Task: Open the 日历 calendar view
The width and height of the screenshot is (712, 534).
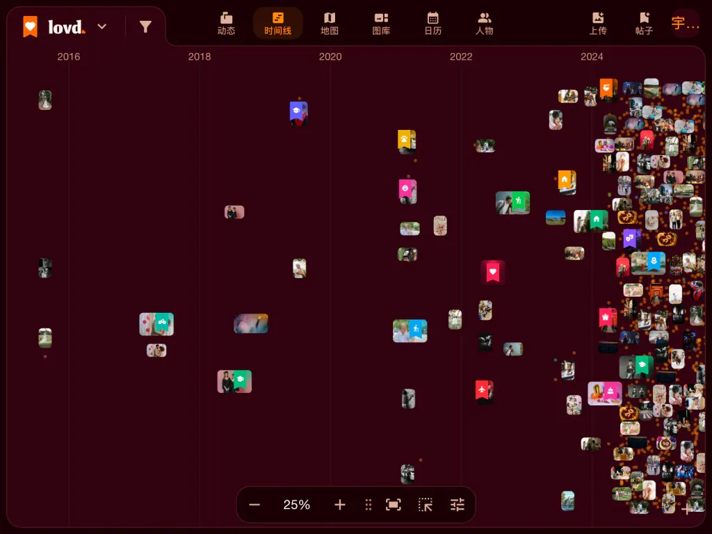Action: (x=432, y=24)
